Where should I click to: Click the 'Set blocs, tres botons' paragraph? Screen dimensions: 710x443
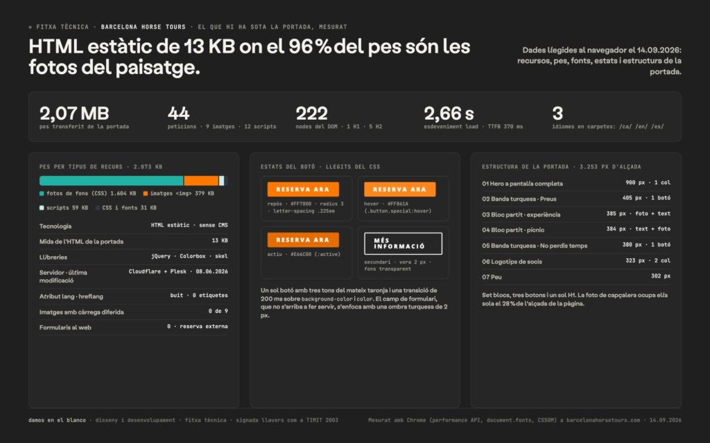pyautogui.click(x=575, y=299)
